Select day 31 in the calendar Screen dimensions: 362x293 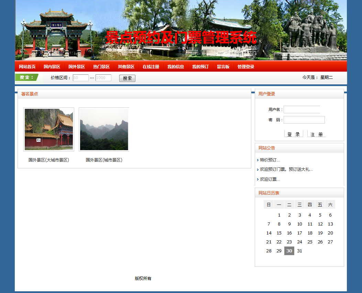click(299, 251)
